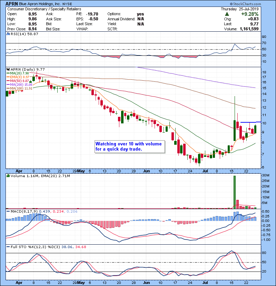Click the Last price 9.77 in header

[254, 24]
